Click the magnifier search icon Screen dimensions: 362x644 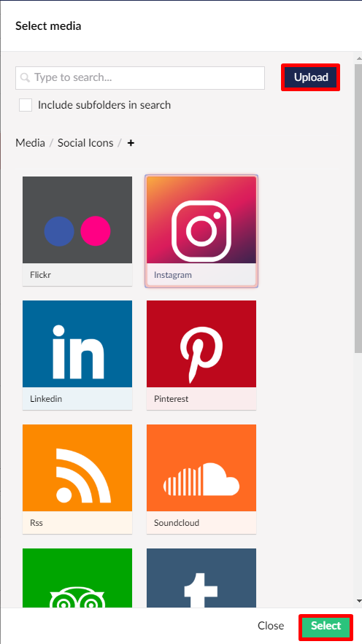pos(25,77)
